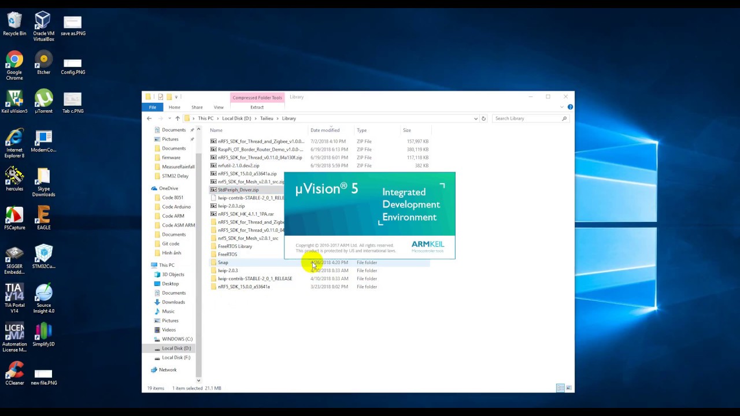Expand the address bar history dropdown

(x=476, y=118)
